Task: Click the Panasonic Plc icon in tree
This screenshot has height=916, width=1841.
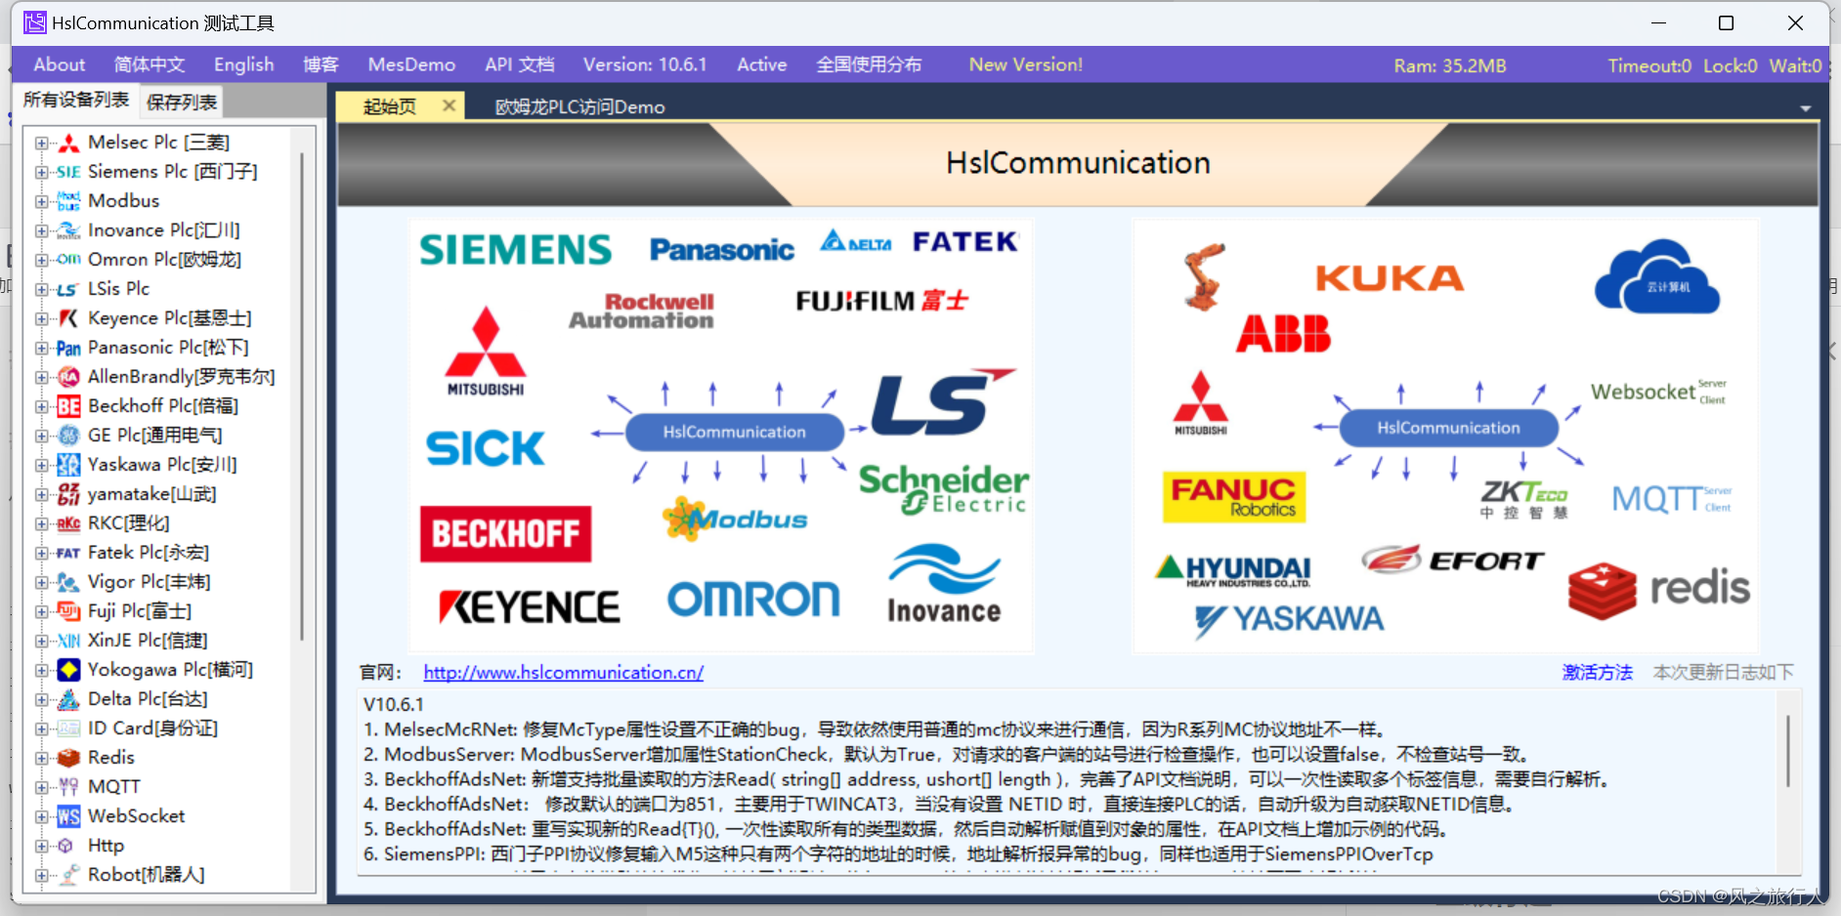Action: 68,348
